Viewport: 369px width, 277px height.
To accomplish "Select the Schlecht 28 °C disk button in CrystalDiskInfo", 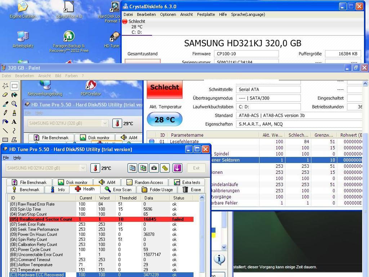I will (137, 27).
